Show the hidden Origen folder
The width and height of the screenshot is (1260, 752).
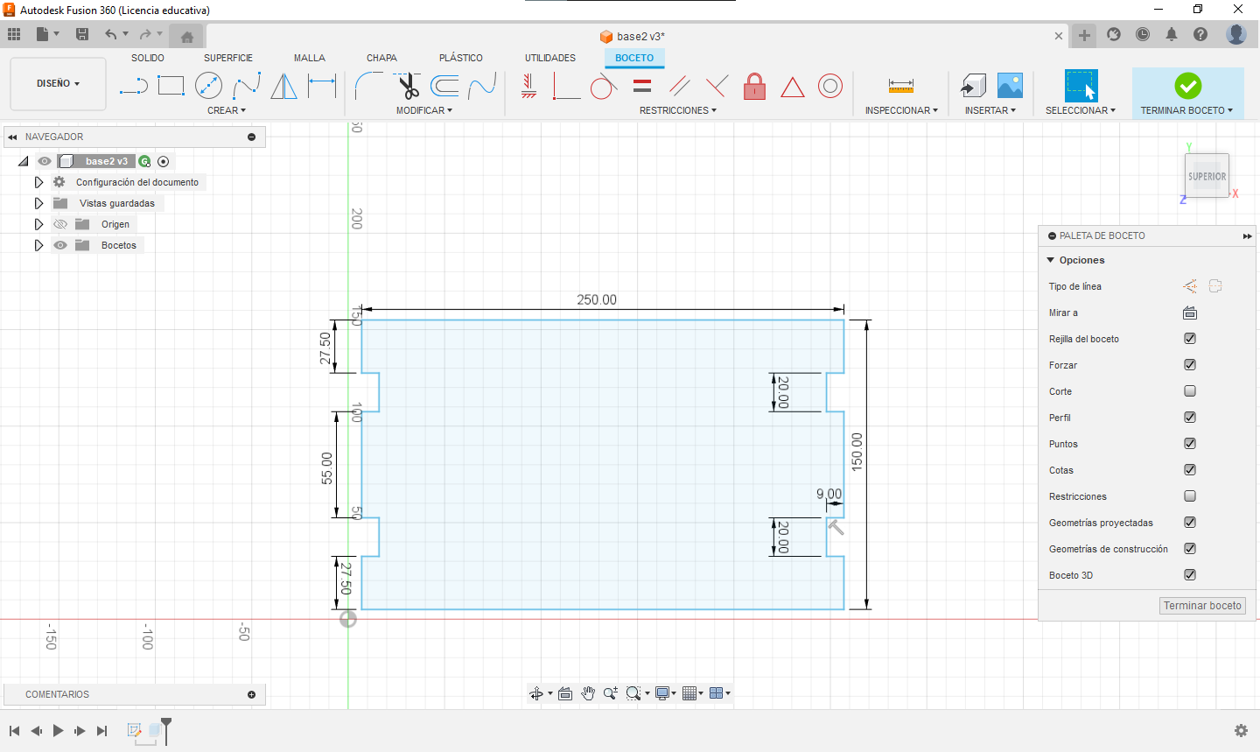(x=60, y=224)
